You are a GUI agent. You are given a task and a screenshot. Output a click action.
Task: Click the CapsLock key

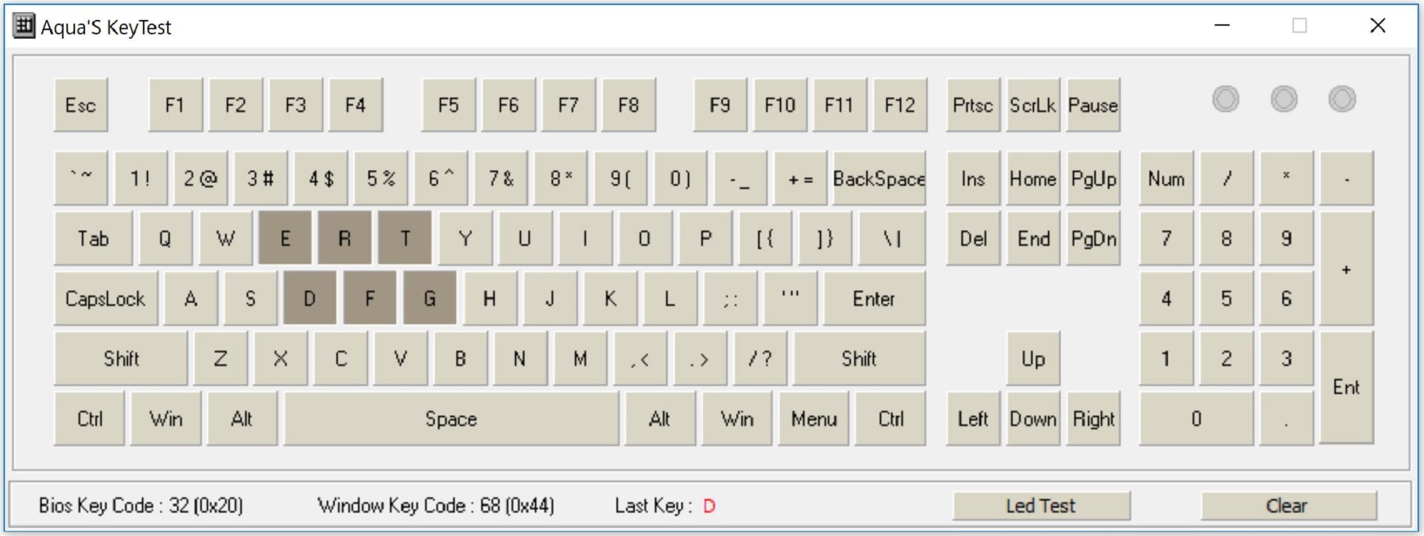106,298
